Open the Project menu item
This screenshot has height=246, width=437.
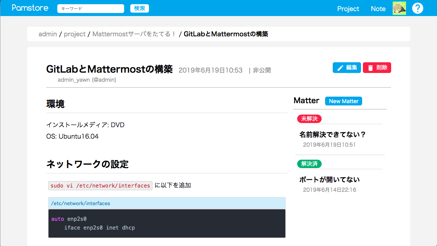coord(348,9)
